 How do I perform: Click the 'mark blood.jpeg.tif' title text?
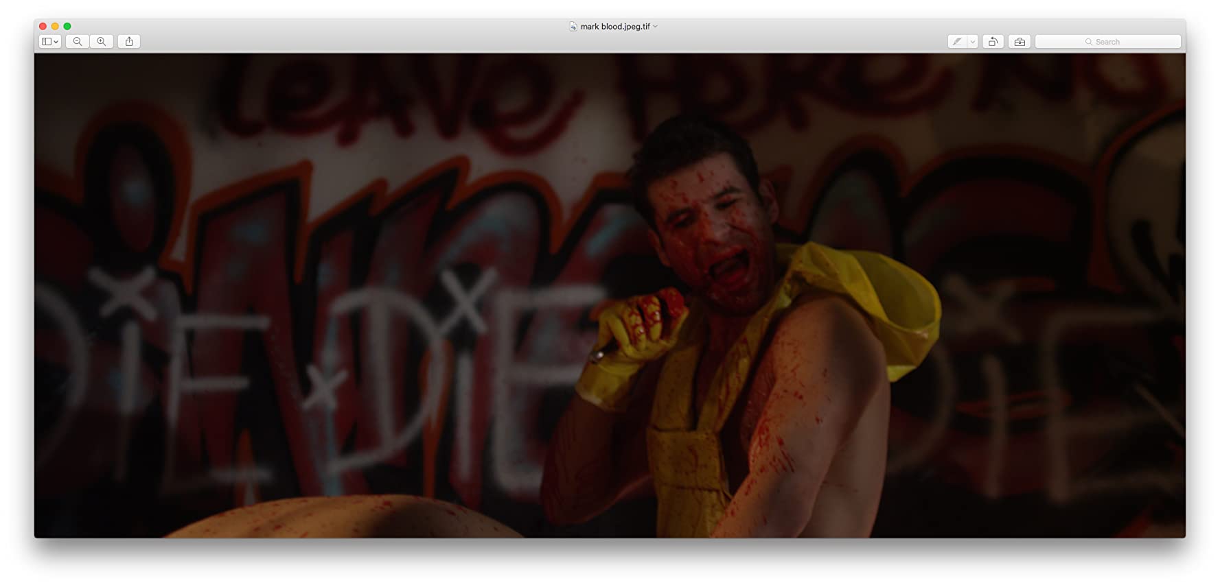(x=614, y=27)
